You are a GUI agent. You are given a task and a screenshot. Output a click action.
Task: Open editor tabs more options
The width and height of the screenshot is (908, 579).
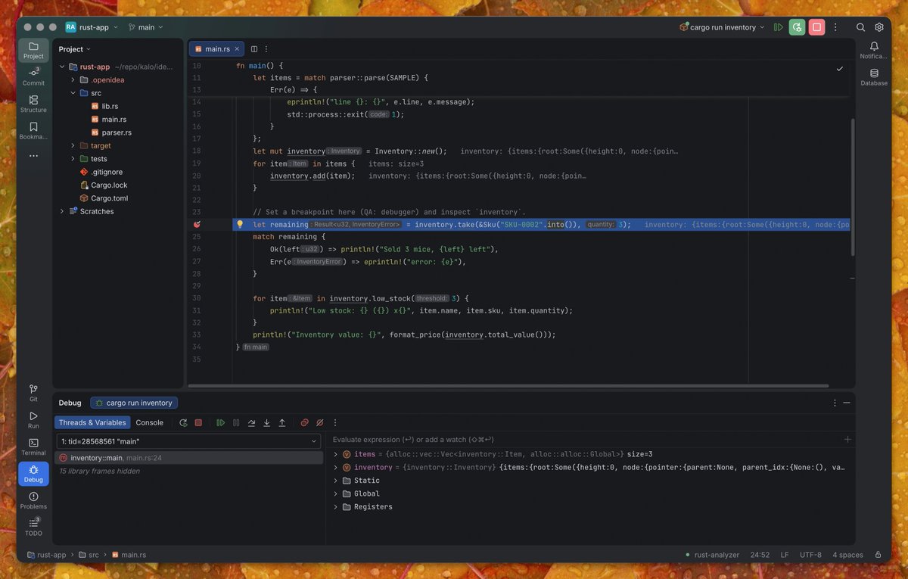tap(266, 48)
